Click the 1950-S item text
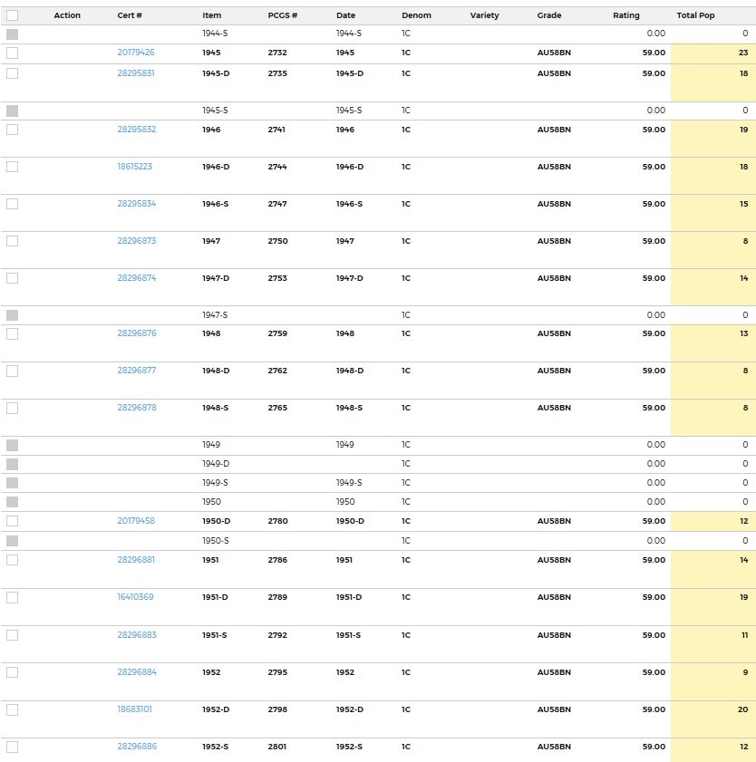This screenshot has height=762, width=756. tap(216, 540)
